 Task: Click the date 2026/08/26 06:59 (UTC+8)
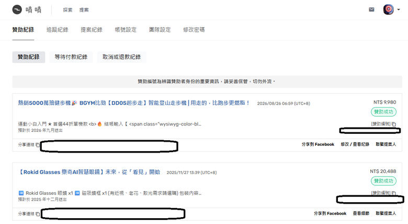tap(284, 104)
